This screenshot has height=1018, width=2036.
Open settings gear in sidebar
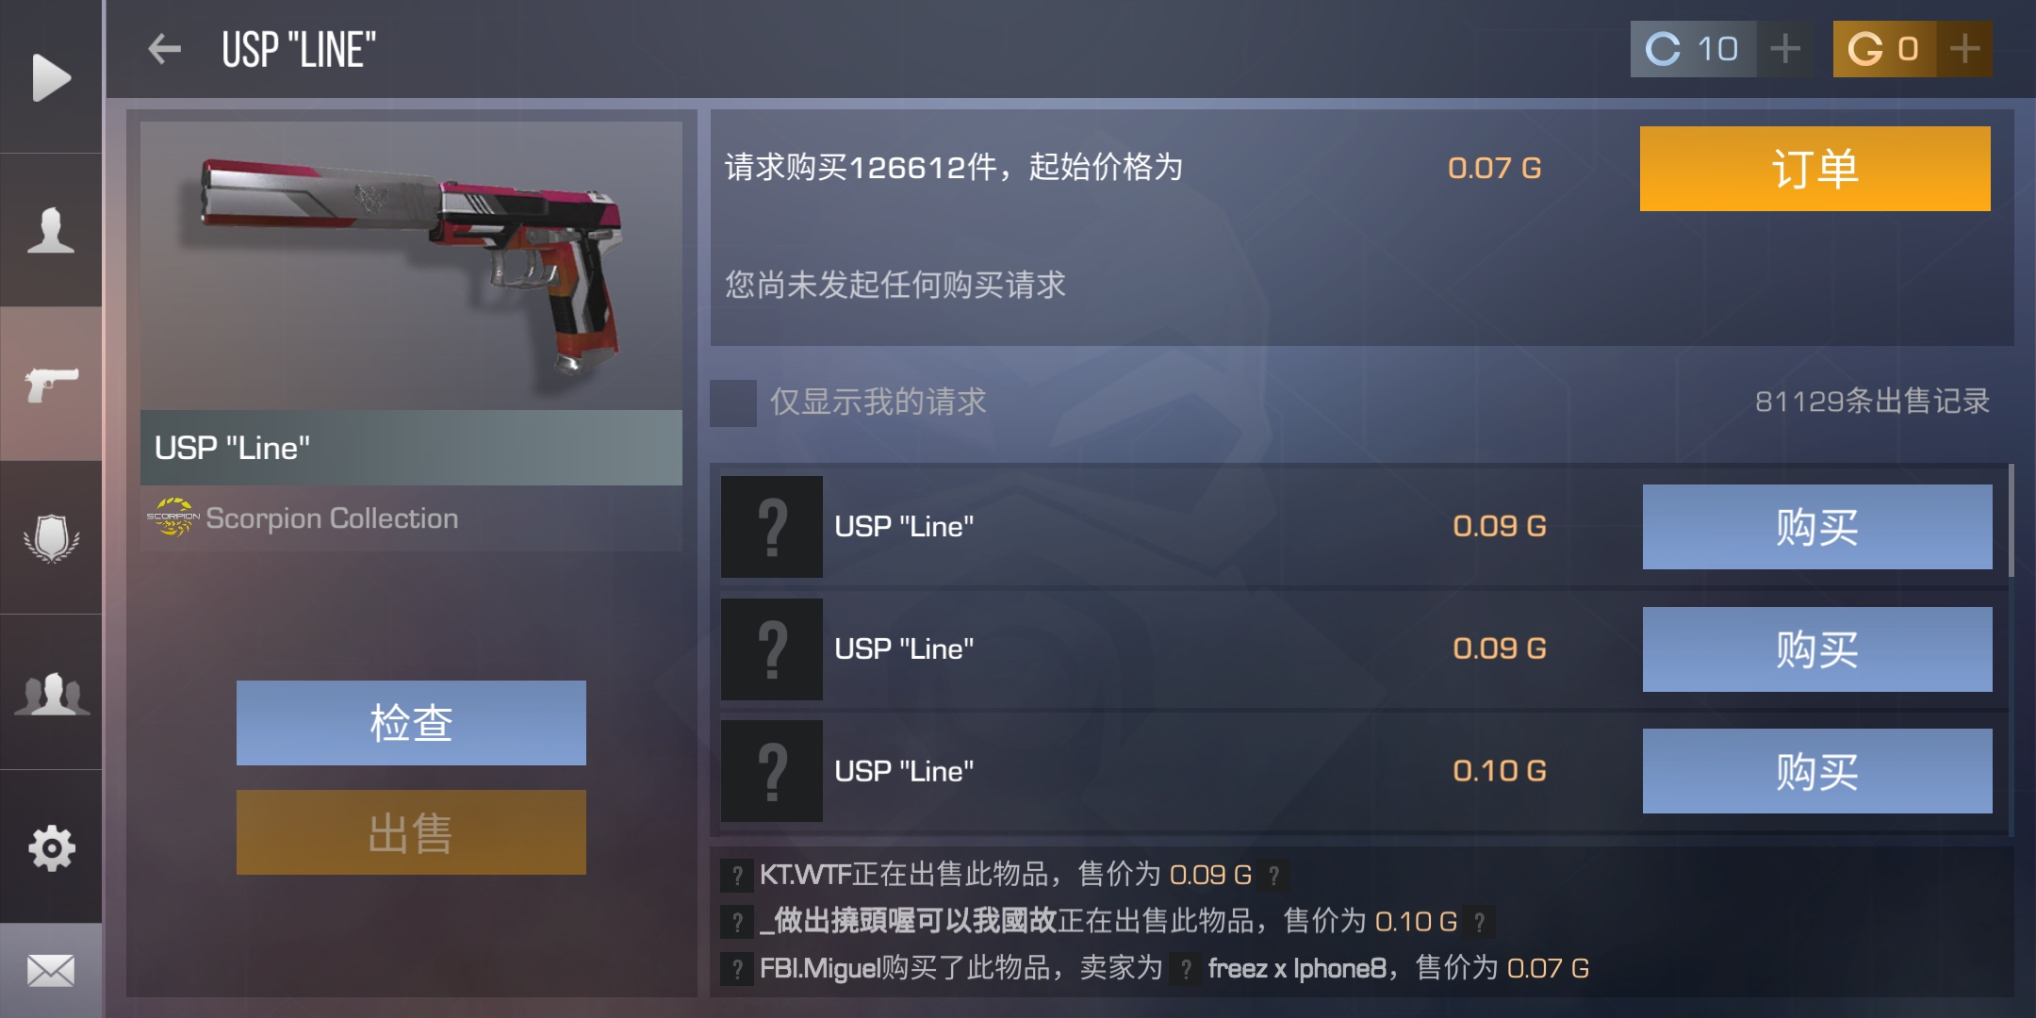[x=51, y=847]
